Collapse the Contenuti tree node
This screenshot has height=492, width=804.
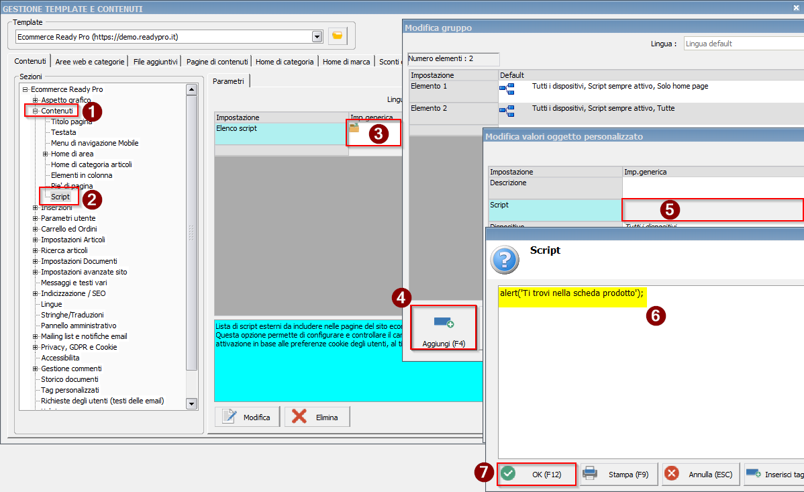click(x=36, y=111)
